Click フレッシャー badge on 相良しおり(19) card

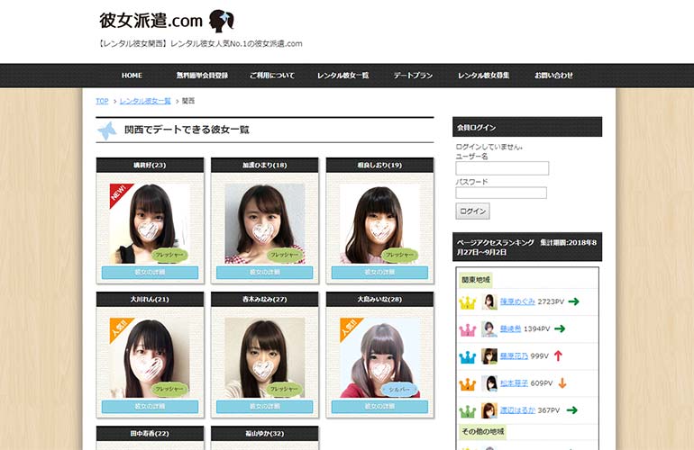[399, 255]
